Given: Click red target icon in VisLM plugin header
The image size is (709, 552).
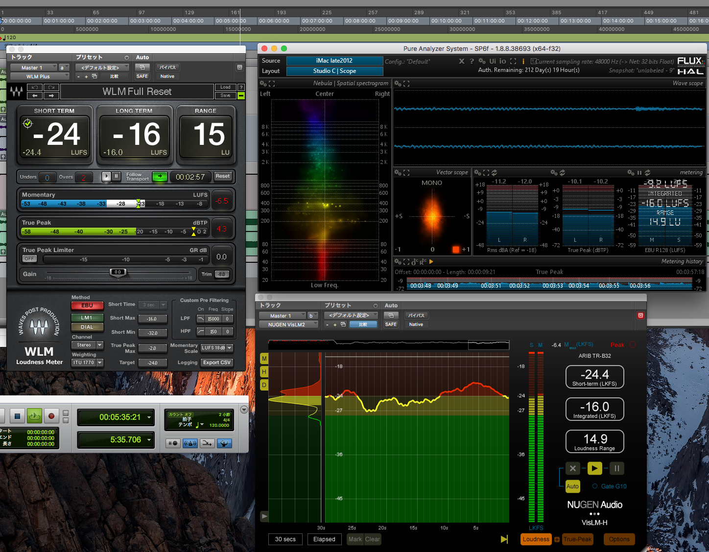Looking at the screenshot, I should point(640,316).
